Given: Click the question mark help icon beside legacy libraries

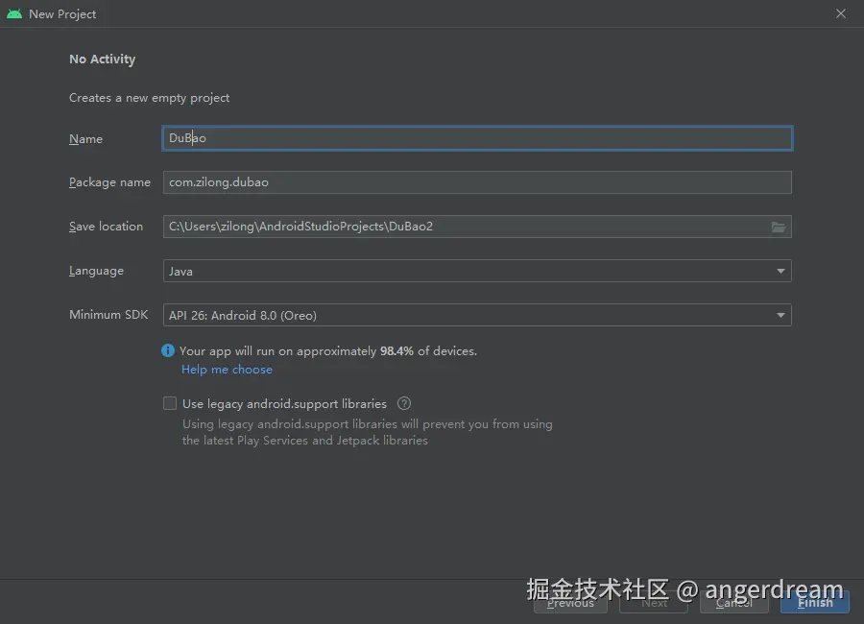Looking at the screenshot, I should [404, 403].
